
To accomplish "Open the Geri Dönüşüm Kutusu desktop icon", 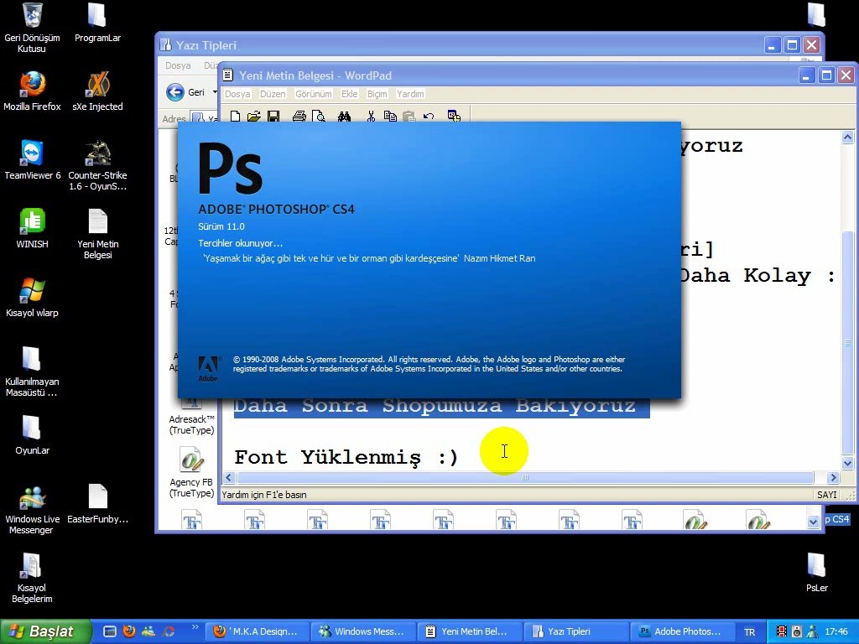I will click(33, 28).
